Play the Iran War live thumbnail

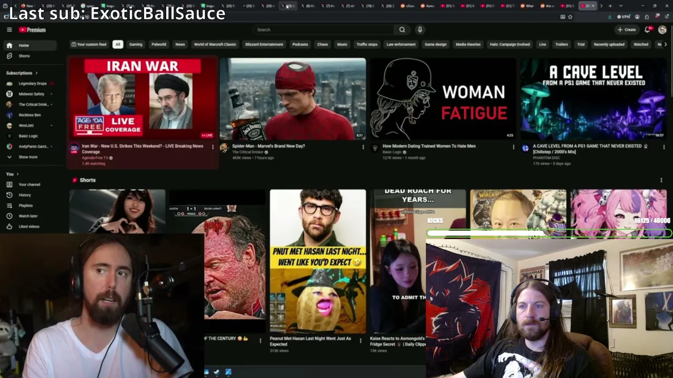[142, 99]
